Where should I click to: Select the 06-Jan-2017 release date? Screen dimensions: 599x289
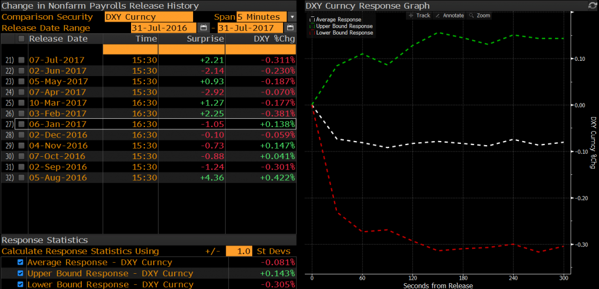(58, 124)
